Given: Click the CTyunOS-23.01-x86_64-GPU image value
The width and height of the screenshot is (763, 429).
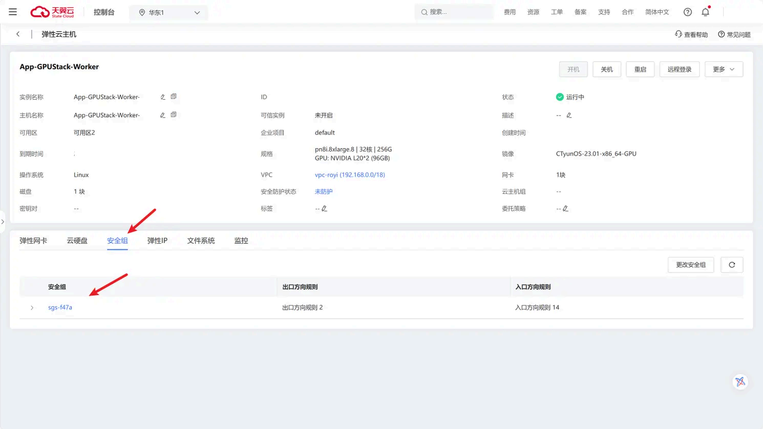Looking at the screenshot, I should click(x=596, y=154).
